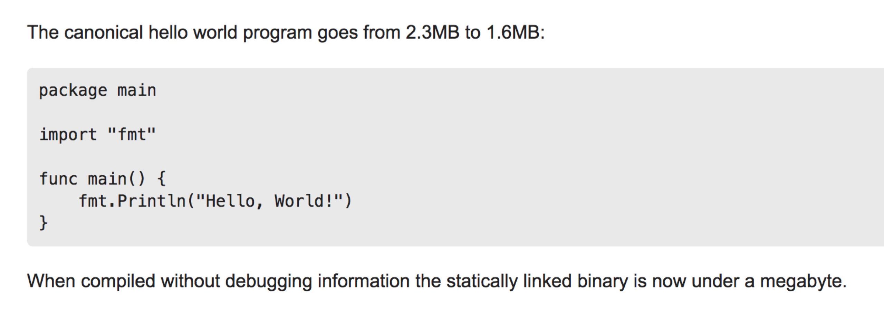Click the word "hello" in first sentence
The image size is (884, 320).
click(168, 33)
